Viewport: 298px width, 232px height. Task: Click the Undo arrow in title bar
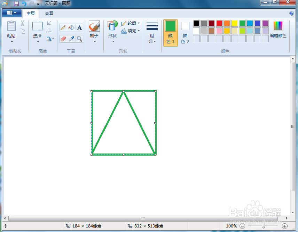(24, 3)
